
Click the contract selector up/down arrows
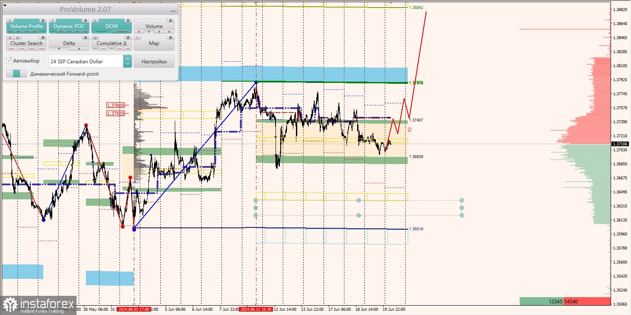(127, 61)
